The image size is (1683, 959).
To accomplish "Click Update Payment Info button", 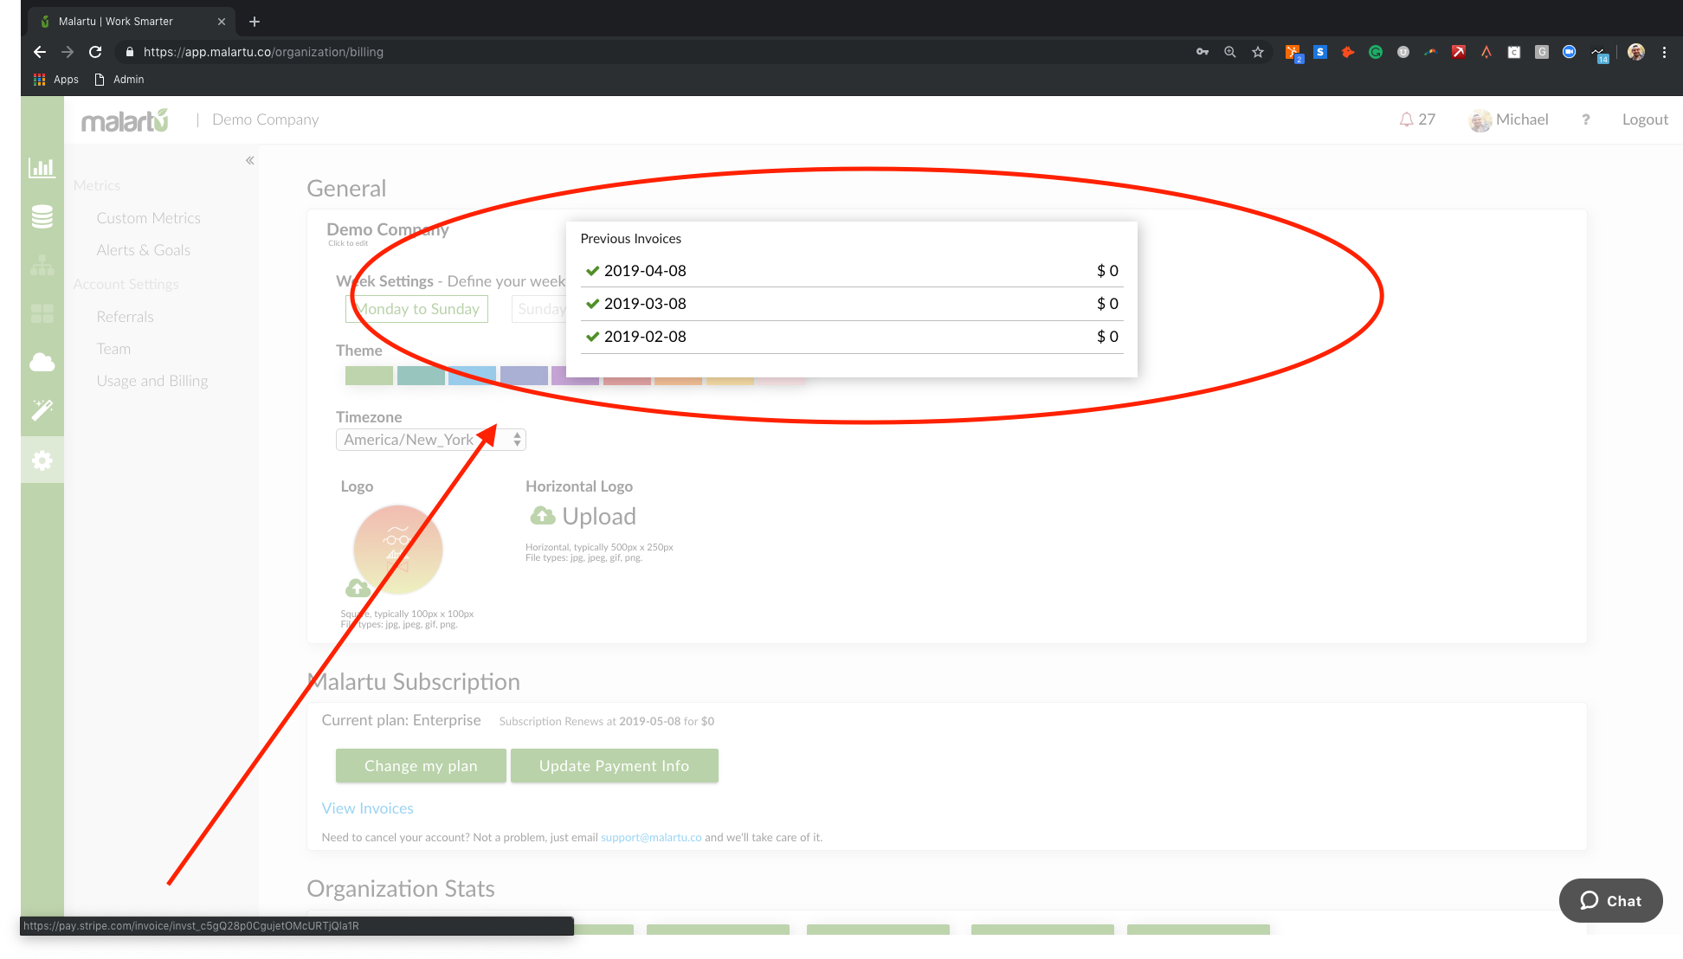I will click(614, 766).
